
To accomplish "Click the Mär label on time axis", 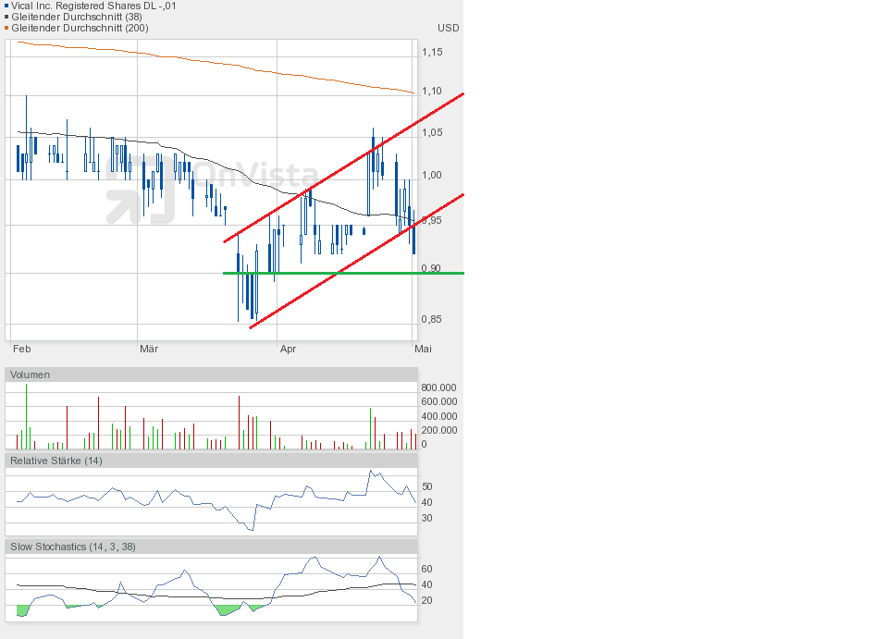I will [149, 349].
